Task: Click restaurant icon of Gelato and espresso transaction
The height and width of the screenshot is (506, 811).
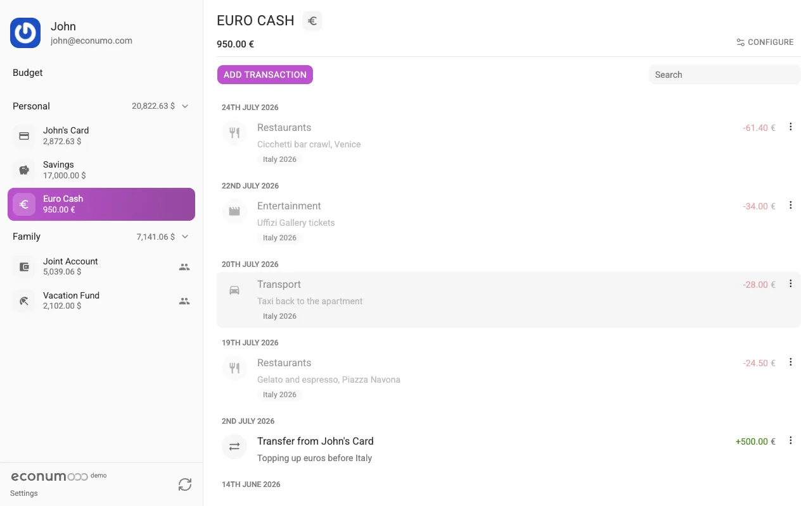Action: (x=234, y=368)
